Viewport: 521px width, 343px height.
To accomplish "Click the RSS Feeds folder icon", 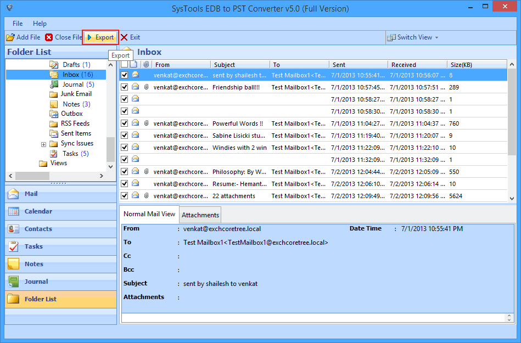I will click(53, 124).
